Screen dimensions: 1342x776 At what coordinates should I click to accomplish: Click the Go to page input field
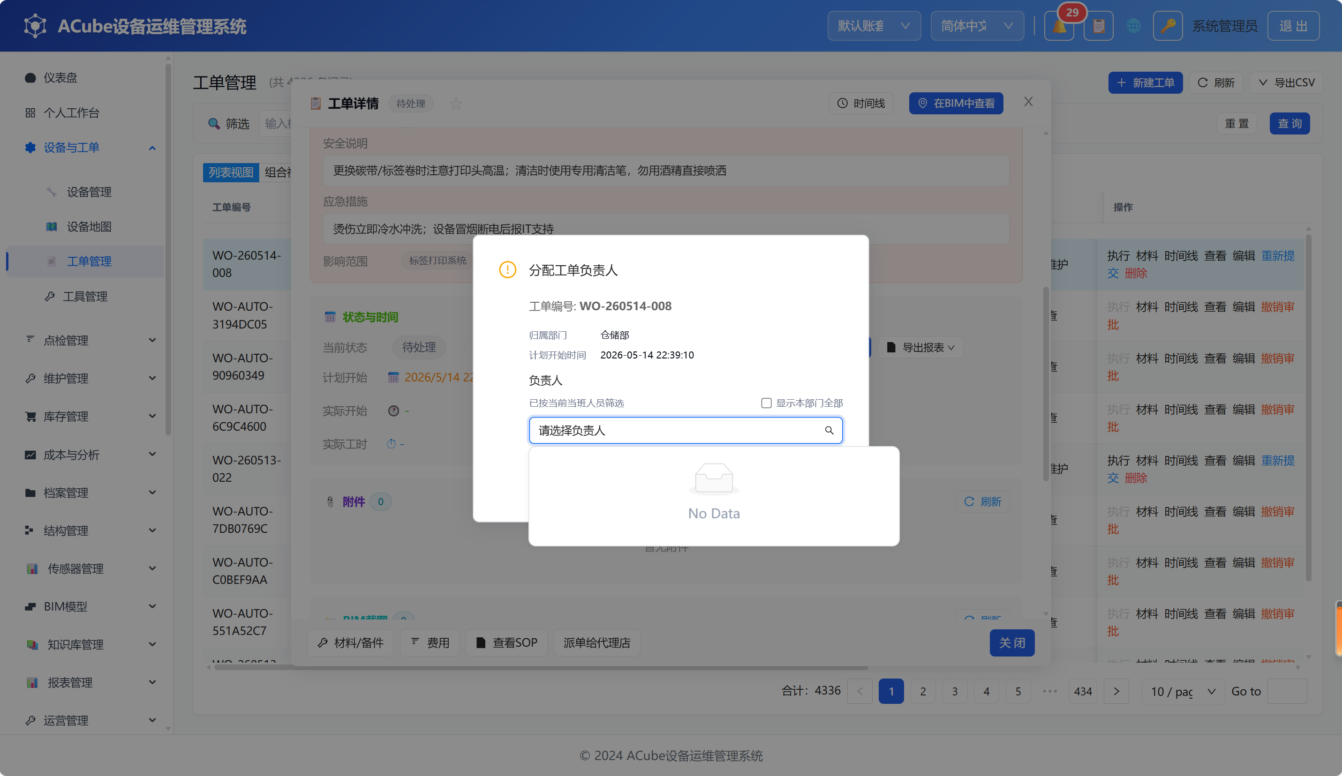coord(1287,691)
